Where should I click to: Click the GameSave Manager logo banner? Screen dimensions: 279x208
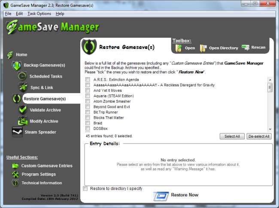click(53, 27)
